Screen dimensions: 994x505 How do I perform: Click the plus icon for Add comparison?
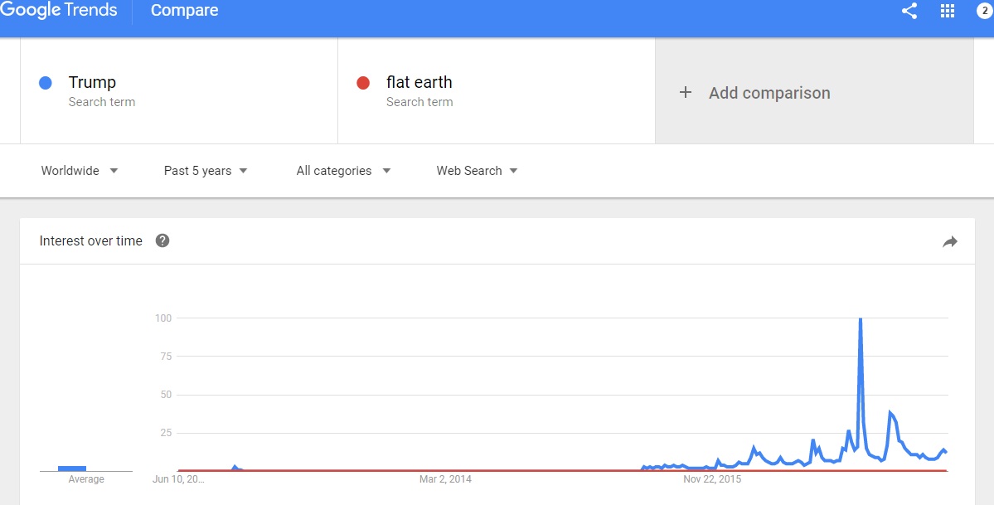click(686, 93)
